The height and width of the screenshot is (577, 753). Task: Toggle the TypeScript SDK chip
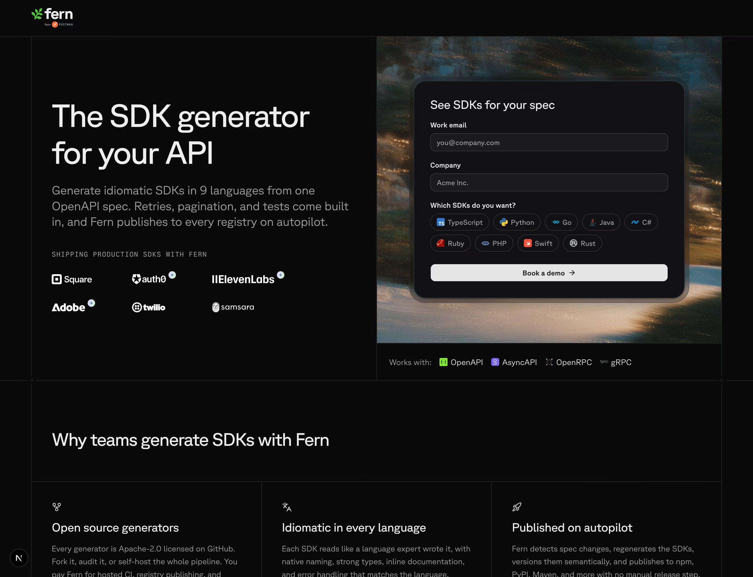[459, 222]
